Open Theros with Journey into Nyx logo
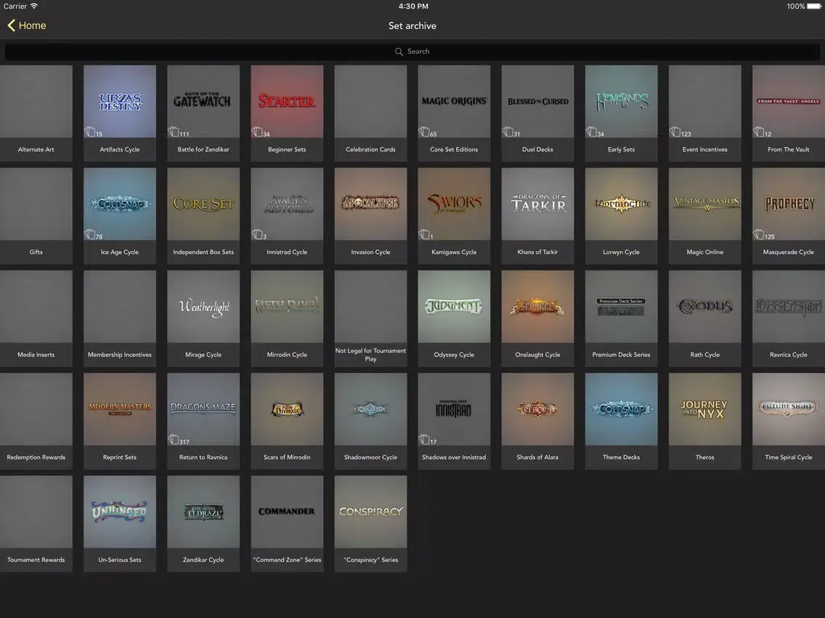This screenshot has width=825, height=618. tap(705, 421)
